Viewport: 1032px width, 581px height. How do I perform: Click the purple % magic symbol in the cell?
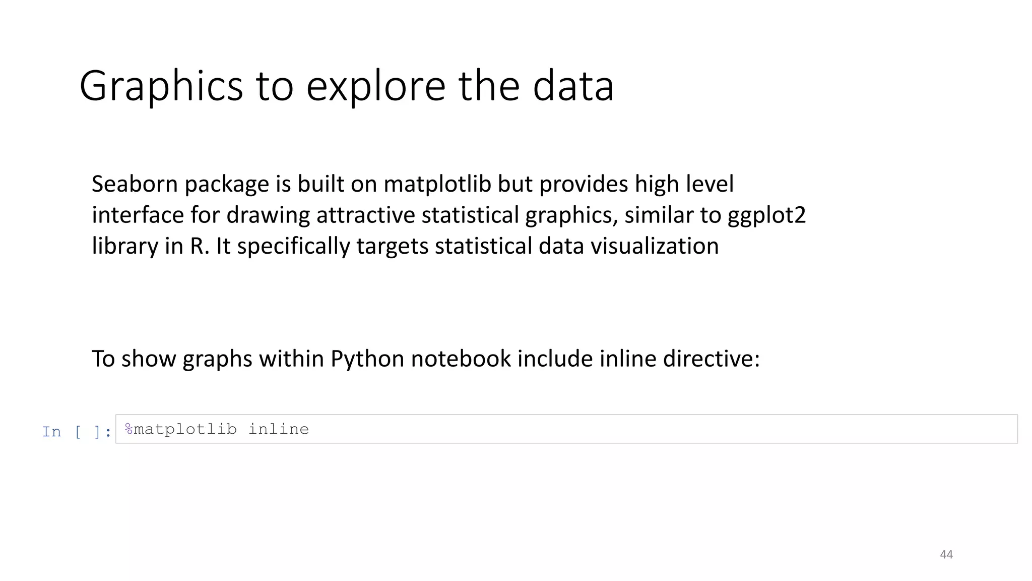point(129,429)
